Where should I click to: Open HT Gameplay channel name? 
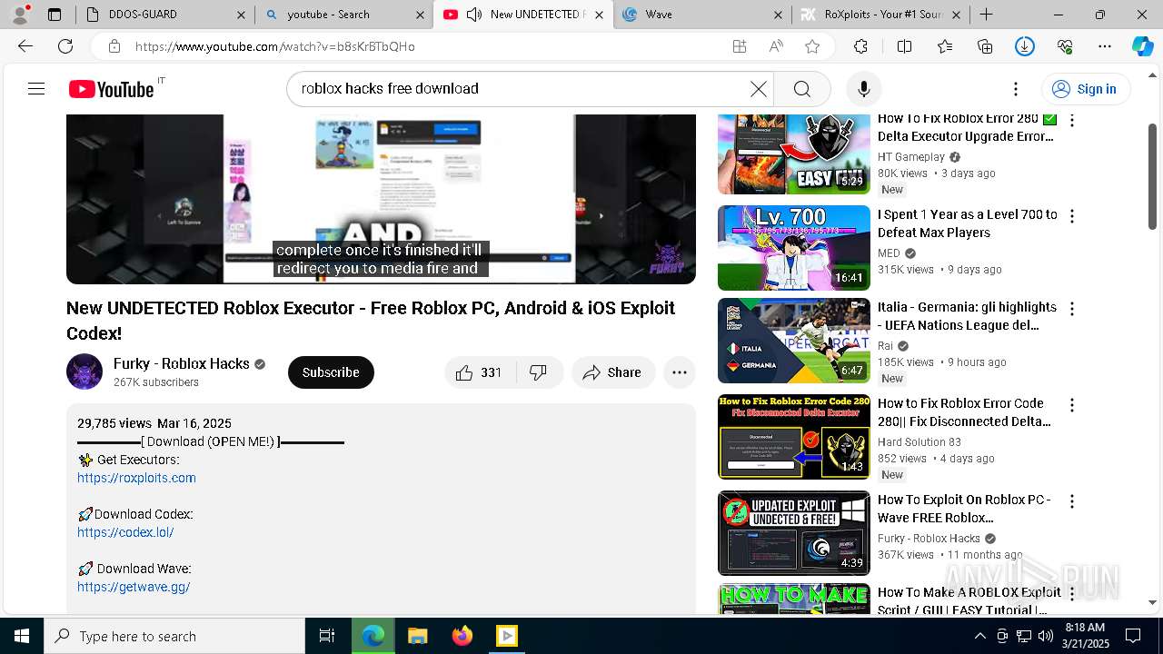[911, 157]
